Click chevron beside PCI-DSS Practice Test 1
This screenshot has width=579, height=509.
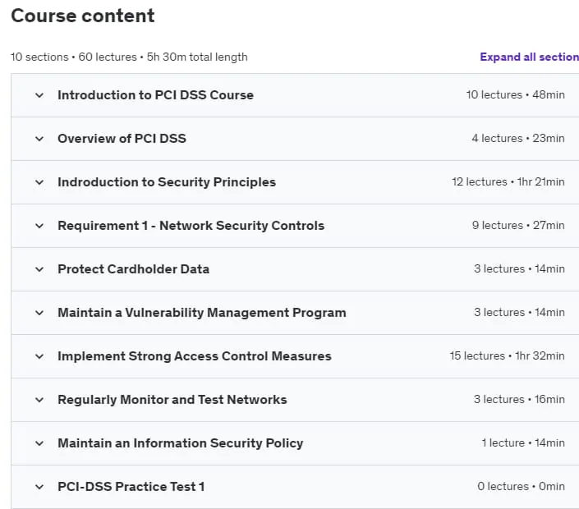tap(39, 487)
